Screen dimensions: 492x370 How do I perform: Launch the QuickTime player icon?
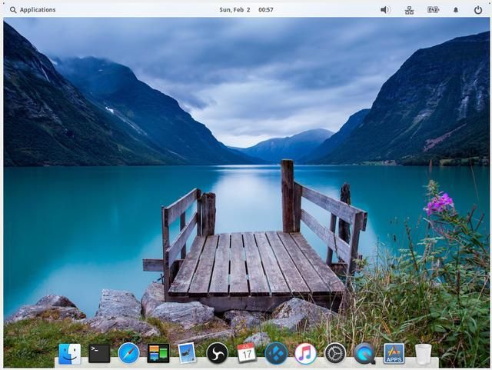pos(364,353)
